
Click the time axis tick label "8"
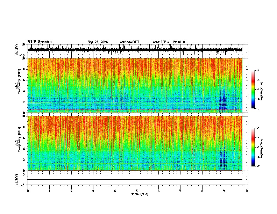(202, 191)
